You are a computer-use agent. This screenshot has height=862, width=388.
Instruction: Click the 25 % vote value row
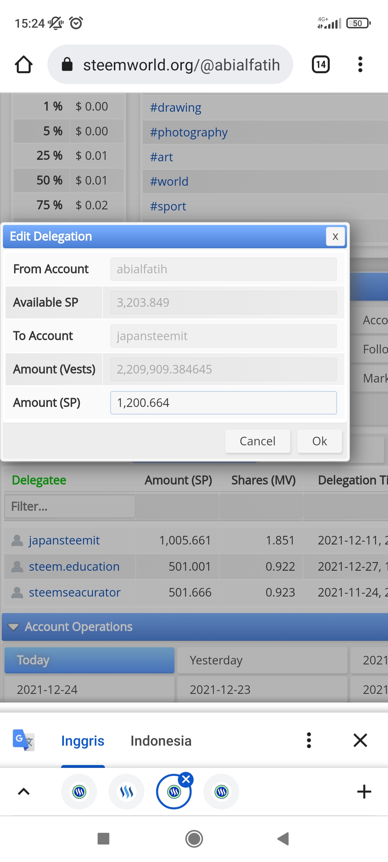click(69, 156)
